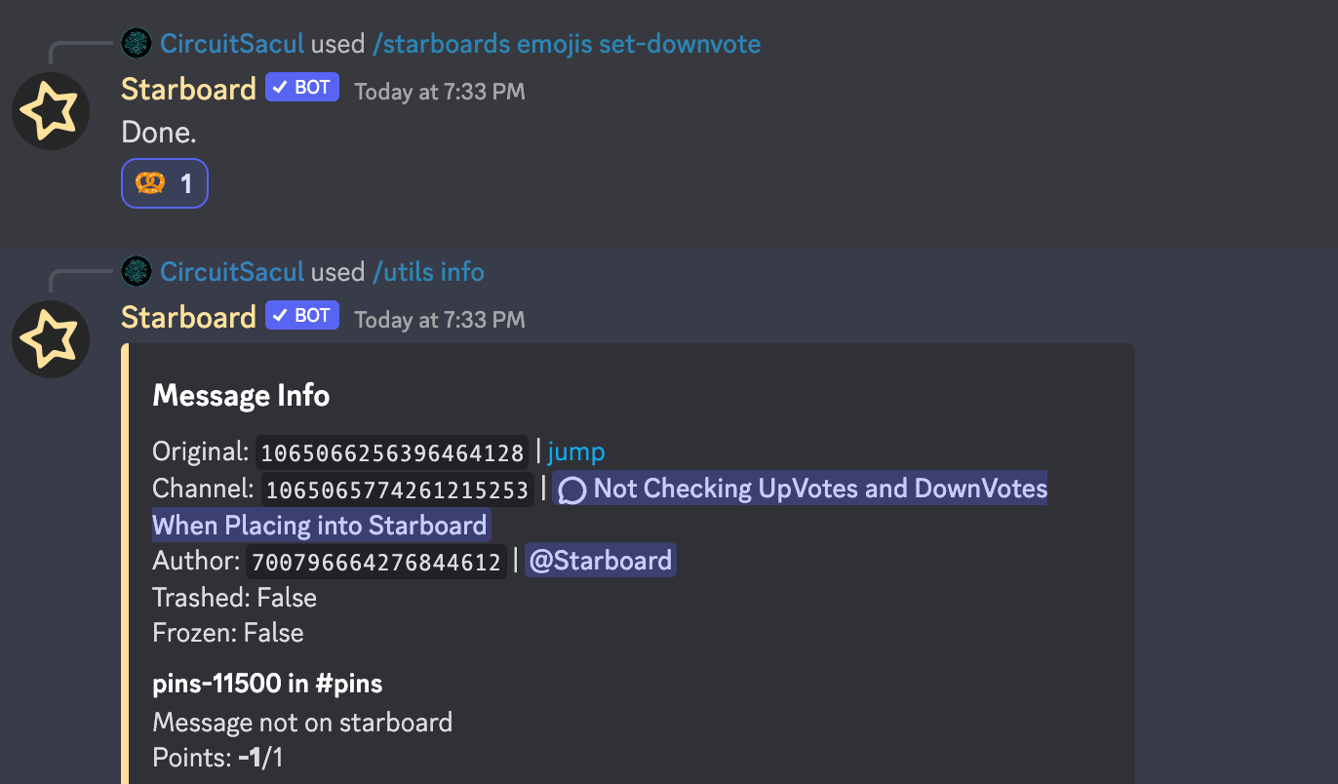Screen dimensions: 1338x784
Task: Click the @Starboard author mention
Action: tap(601, 561)
